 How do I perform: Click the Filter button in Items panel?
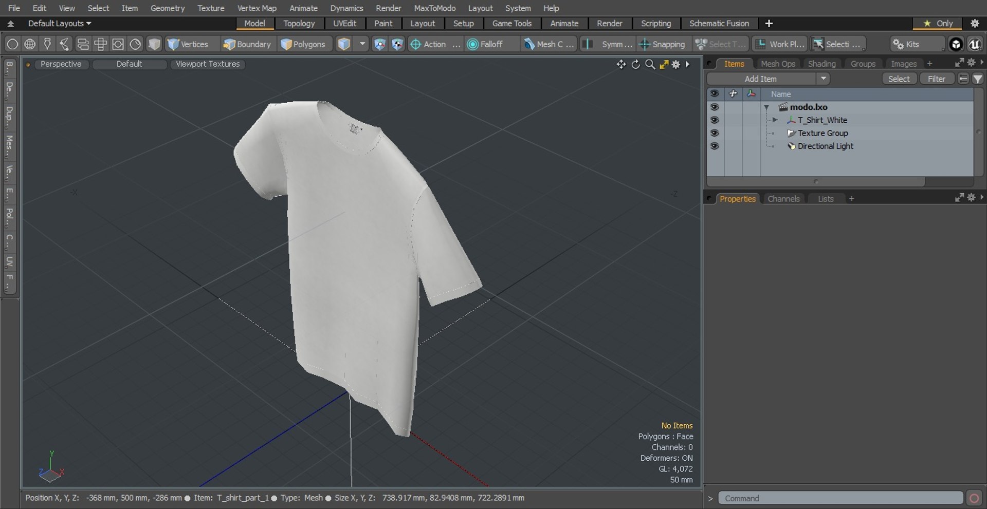936,79
